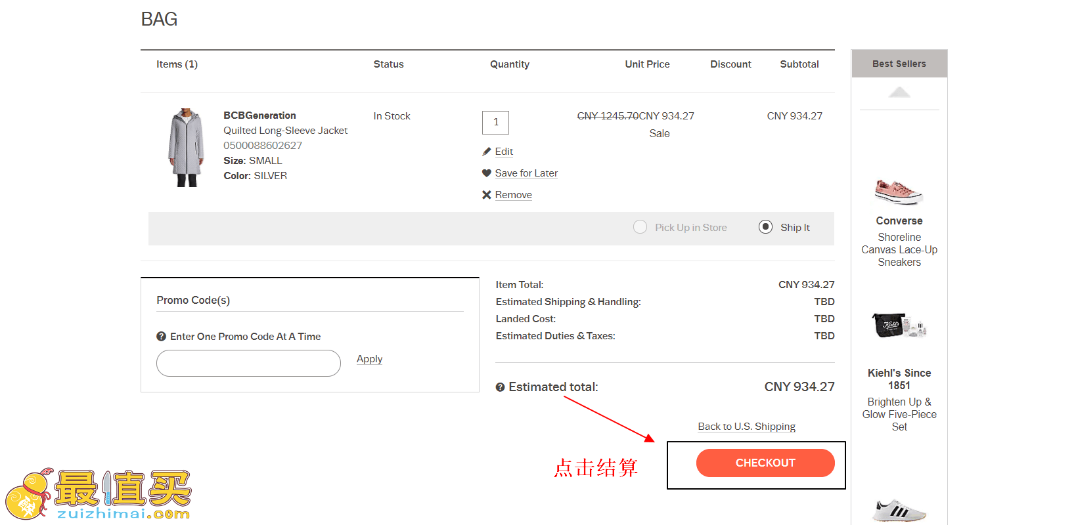The image size is (1076, 525).
Task: Click the quantity box showing 1
Action: pyautogui.click(x=496, y=122)
